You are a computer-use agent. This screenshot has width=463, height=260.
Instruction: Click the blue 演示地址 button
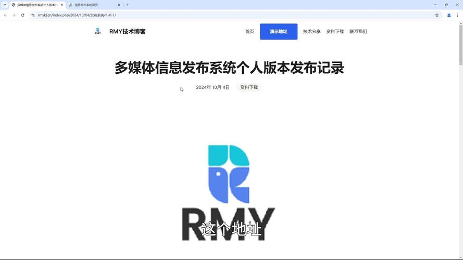coord(279,32)
